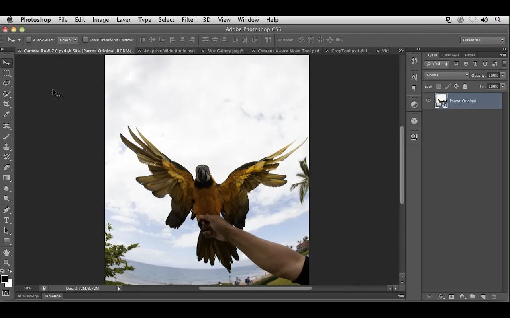Open the Essentials workspace dropdown
510x318 pixels.
[483, 40]
